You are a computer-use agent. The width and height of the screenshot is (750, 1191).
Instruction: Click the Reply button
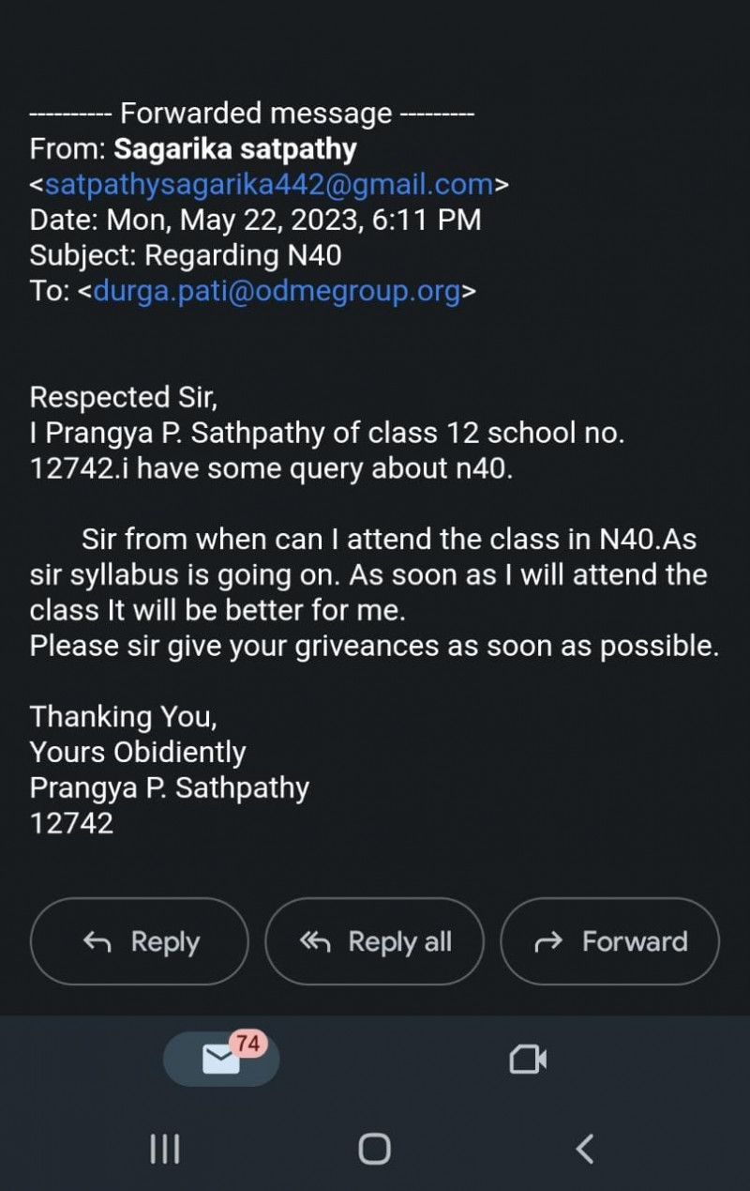(x=140, y=941)
